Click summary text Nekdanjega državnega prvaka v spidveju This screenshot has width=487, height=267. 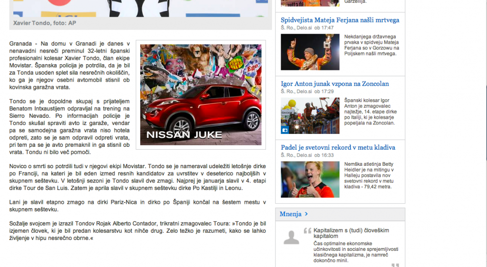tap(371, 45)
